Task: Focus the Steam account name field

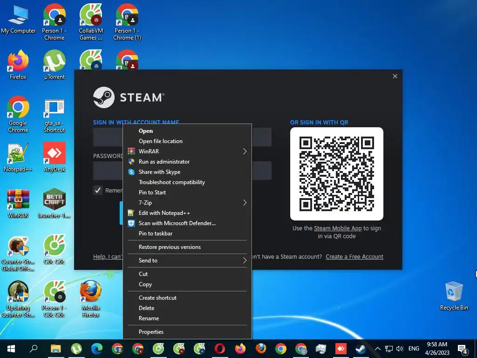Action: point(182,137)
